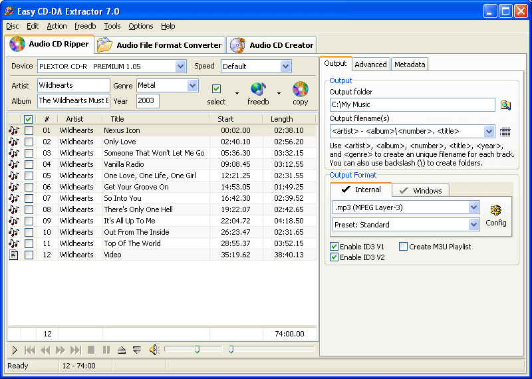
Task: Sort by the Length column header
Action: pyautogui.click(x=289, y=119)
